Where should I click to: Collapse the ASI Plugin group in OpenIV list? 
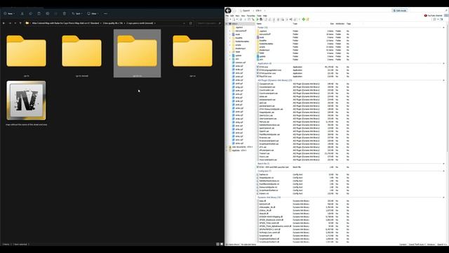[443, 80]
